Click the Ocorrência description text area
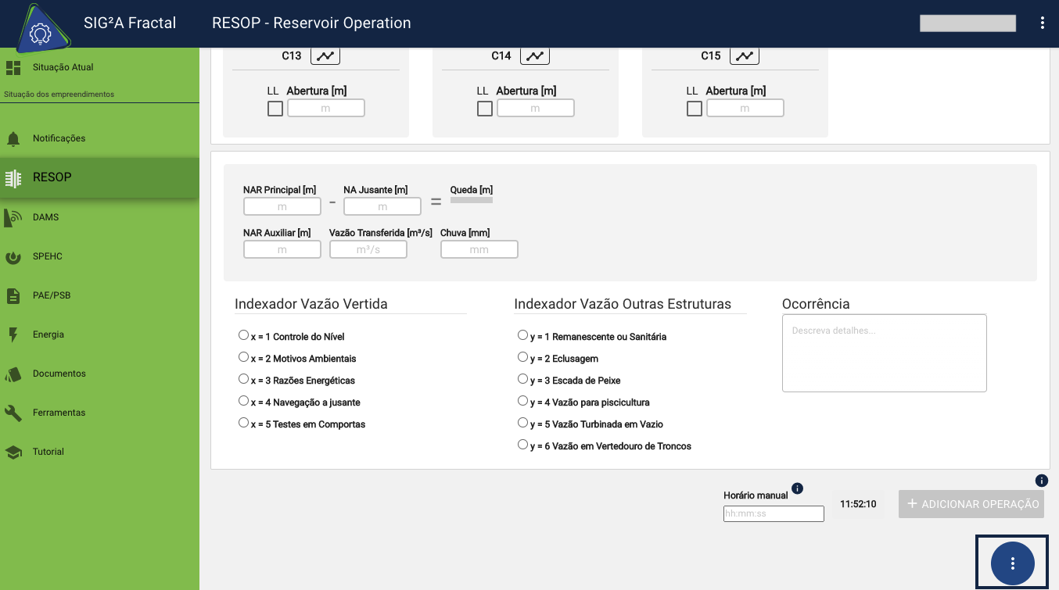 (x=884, y=352)
